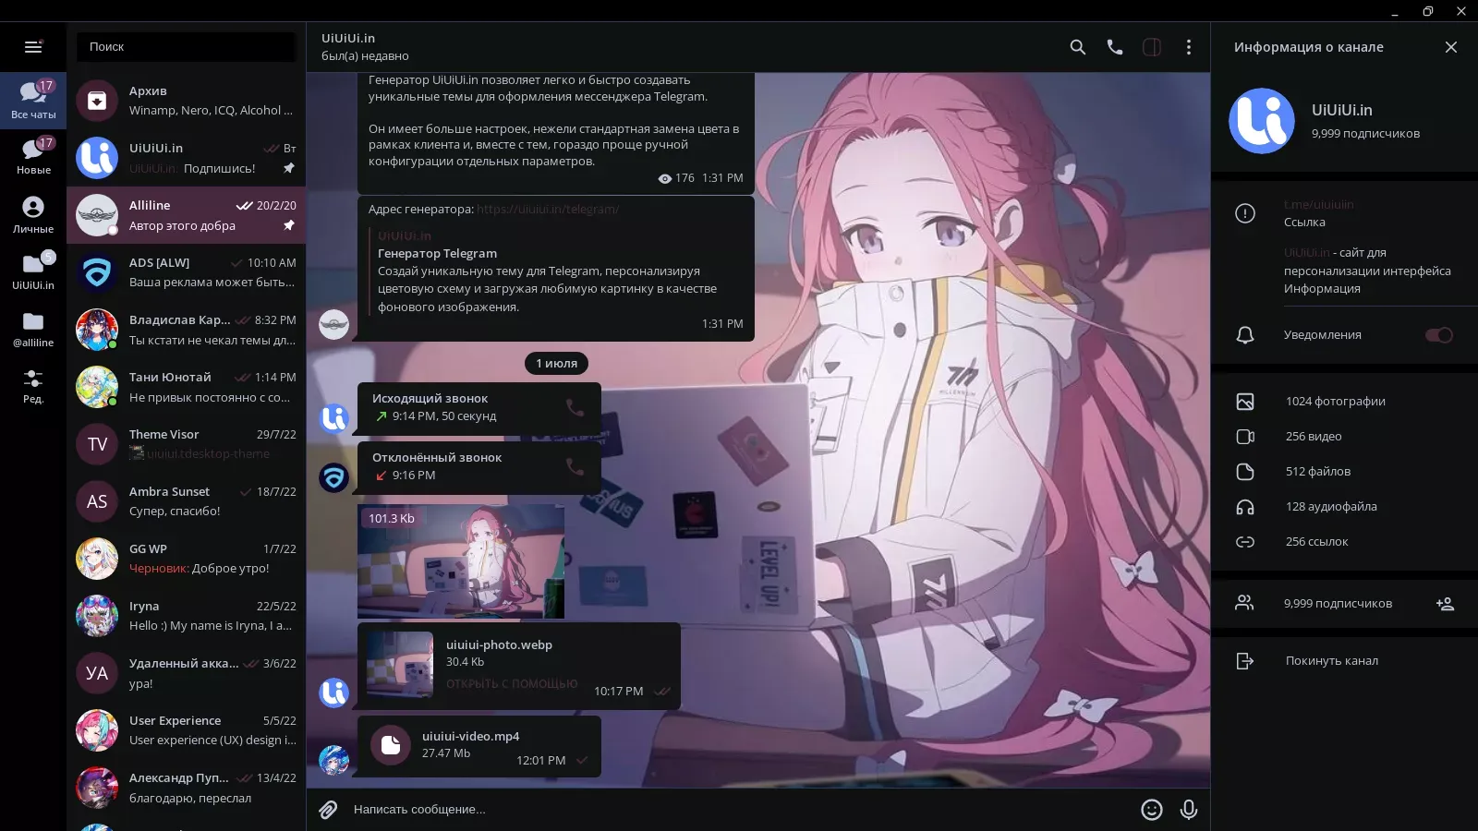Open the Alliline chat
1478x831 pixels.
[x=186, y=215]
